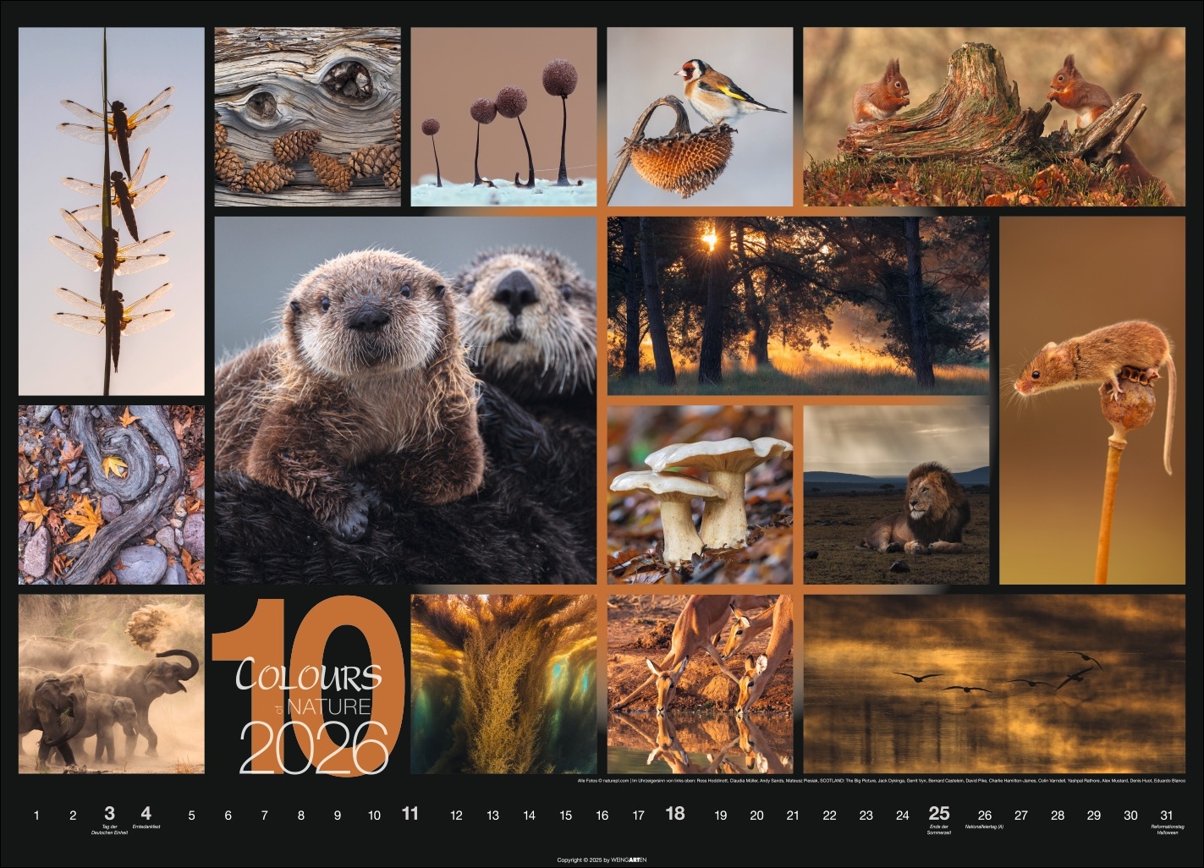The image size is (1204, 868).
Task: Click the Weingarten copyright text
Action: click(602, 860)
